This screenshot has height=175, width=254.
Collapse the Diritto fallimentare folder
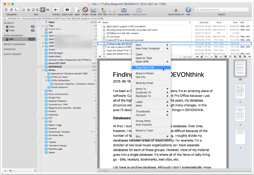(46, 81)
